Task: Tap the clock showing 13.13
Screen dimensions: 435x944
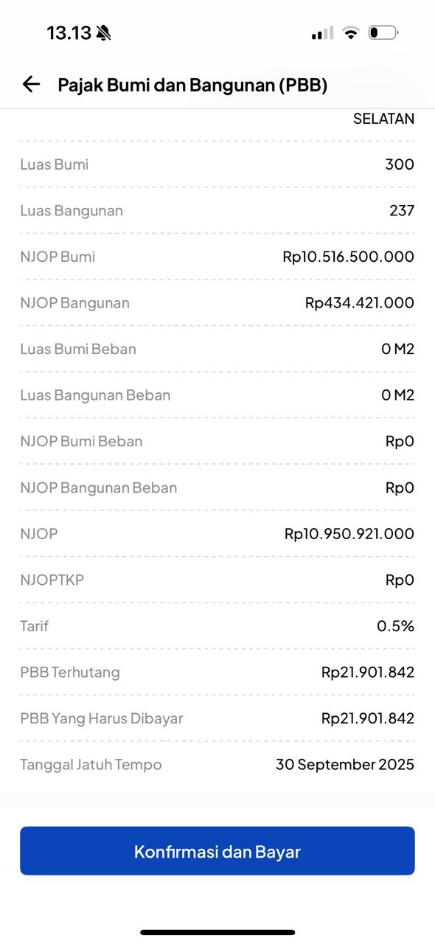Action: coord(70,32)
